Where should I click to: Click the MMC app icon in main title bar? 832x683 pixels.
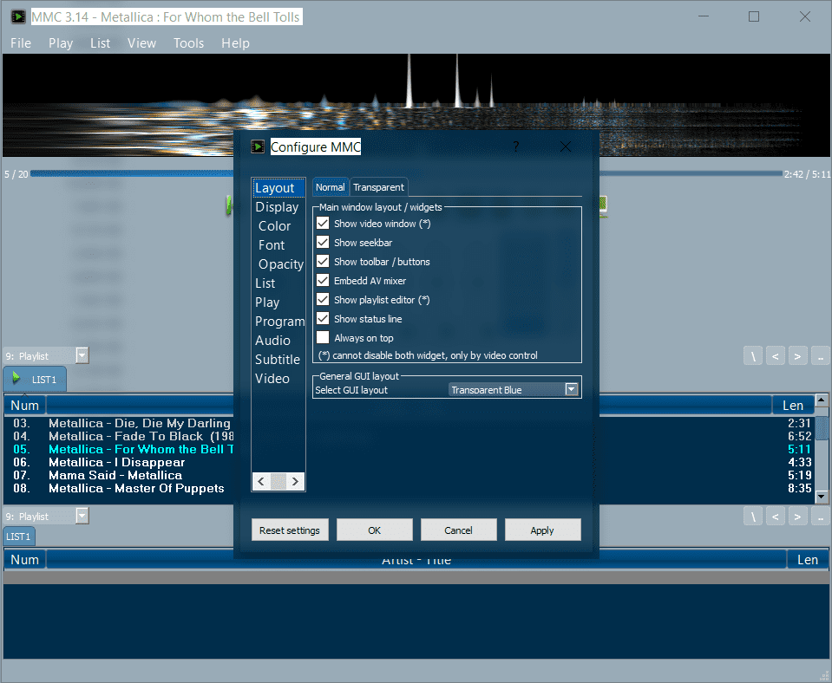pyautogui.click(x=18, y=17)
